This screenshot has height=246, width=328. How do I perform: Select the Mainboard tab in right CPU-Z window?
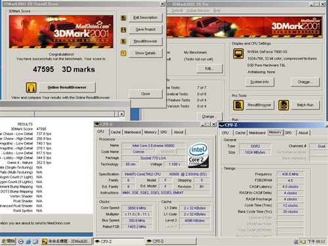pos(257,133)
